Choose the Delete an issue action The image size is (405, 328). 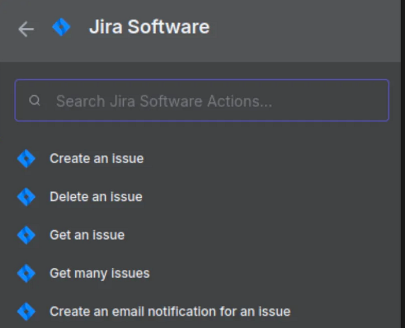(96, 197)
